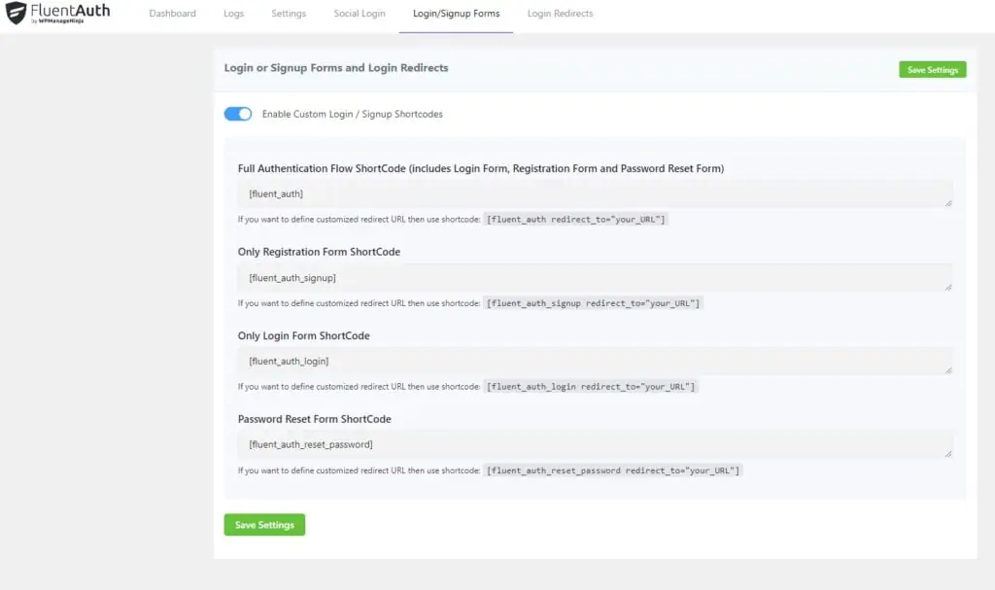Switch to the Dashboard tab
This screenshot has height=590, width=995.
pos(172,14)
